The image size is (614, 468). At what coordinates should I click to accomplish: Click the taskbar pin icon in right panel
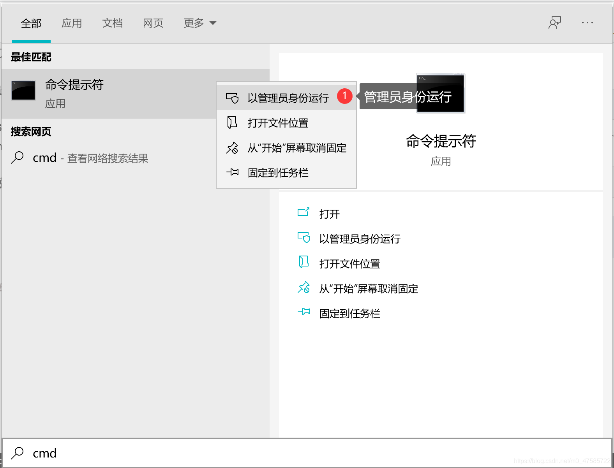pyautogui.click(x=304, y=311)
